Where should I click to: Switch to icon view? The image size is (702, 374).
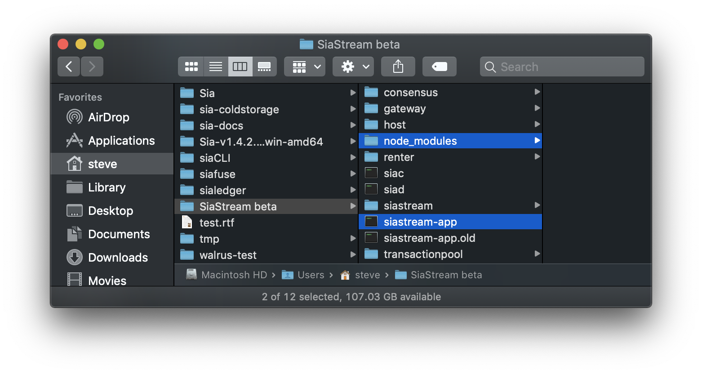[x=191, y=67]
